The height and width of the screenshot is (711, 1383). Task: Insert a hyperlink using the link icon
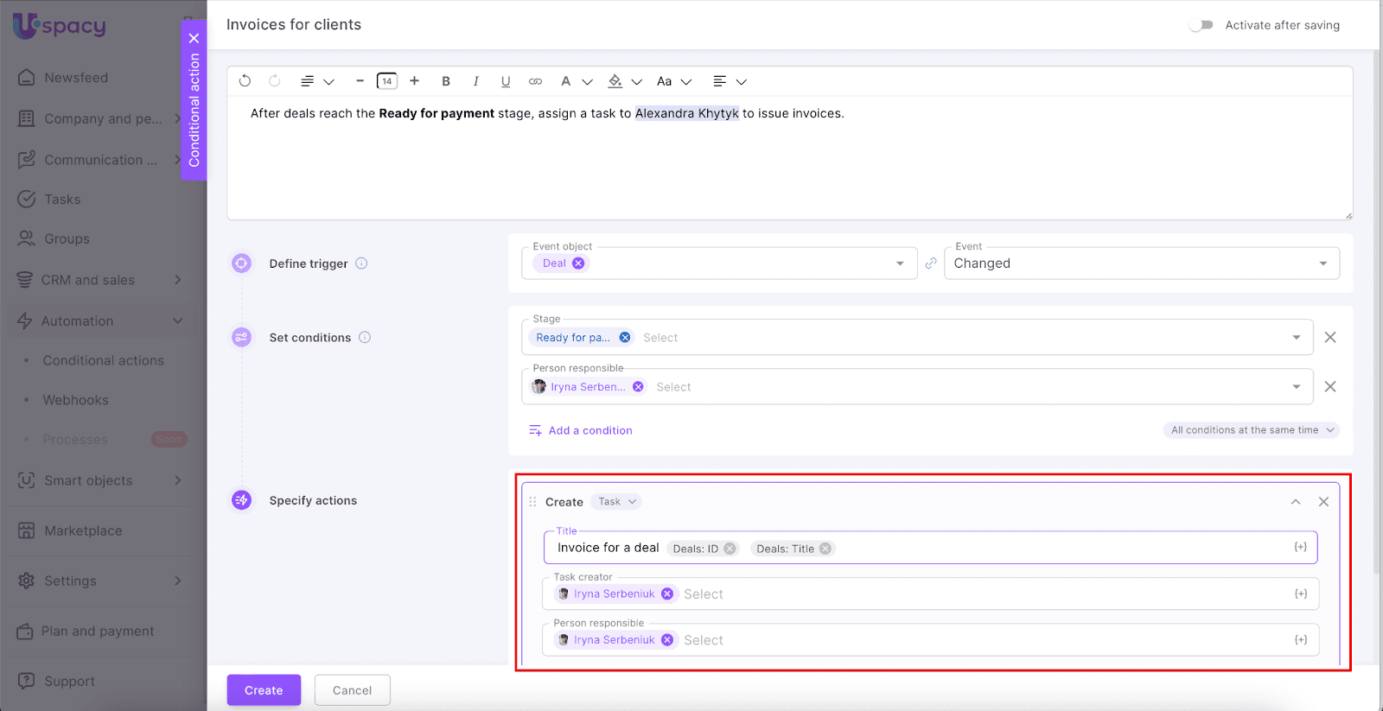[535, 81]
